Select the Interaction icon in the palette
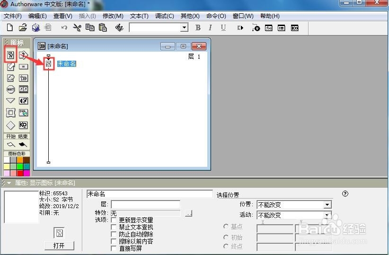 [23, 55]
